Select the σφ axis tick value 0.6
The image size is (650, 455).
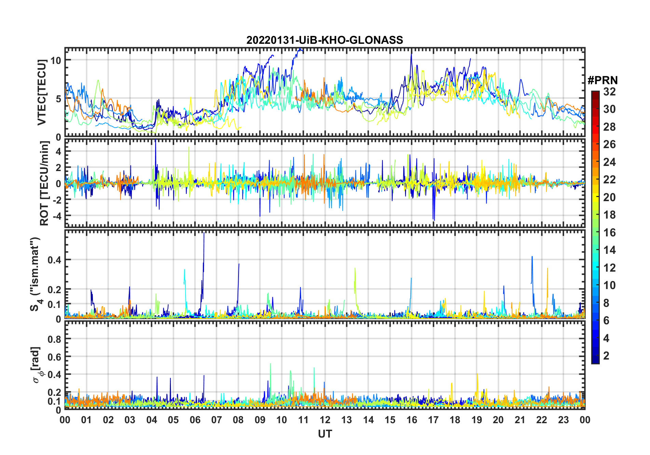[54, 357]
